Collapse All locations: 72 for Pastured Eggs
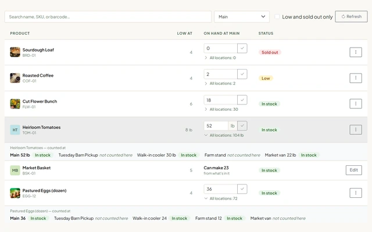This screenshot has height=232, width=372. click(221, 198)
